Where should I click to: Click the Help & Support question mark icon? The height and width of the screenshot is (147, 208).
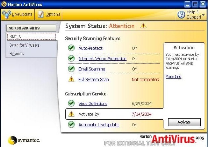(181, 14)
